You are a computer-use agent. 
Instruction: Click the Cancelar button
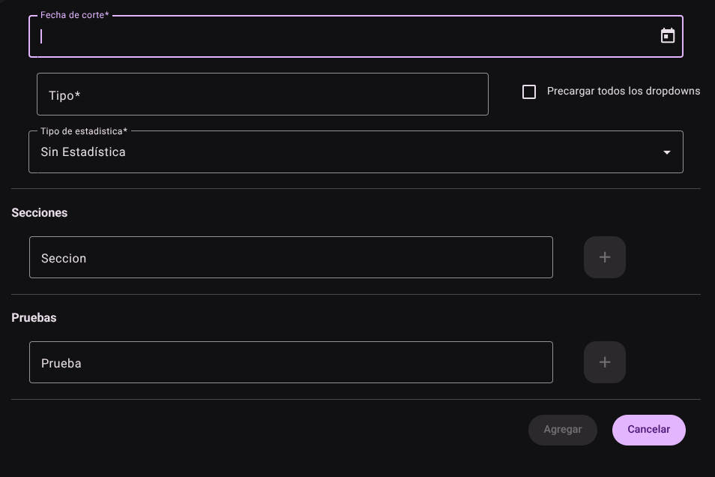point(649,430)
